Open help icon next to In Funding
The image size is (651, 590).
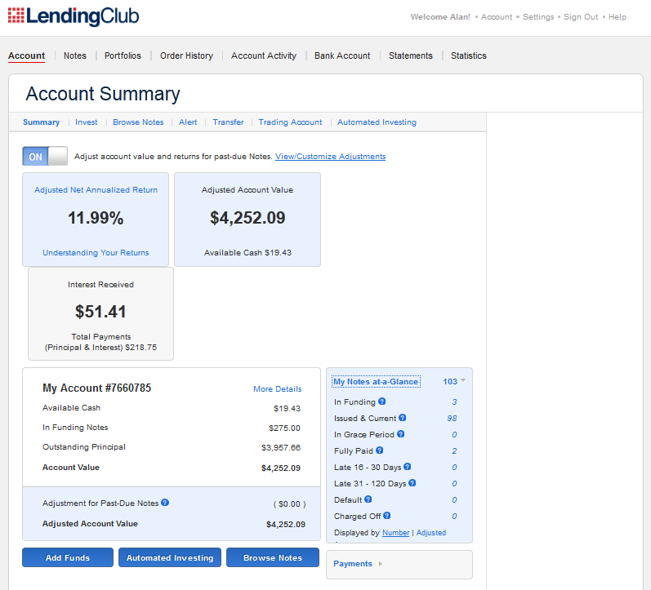382,401
